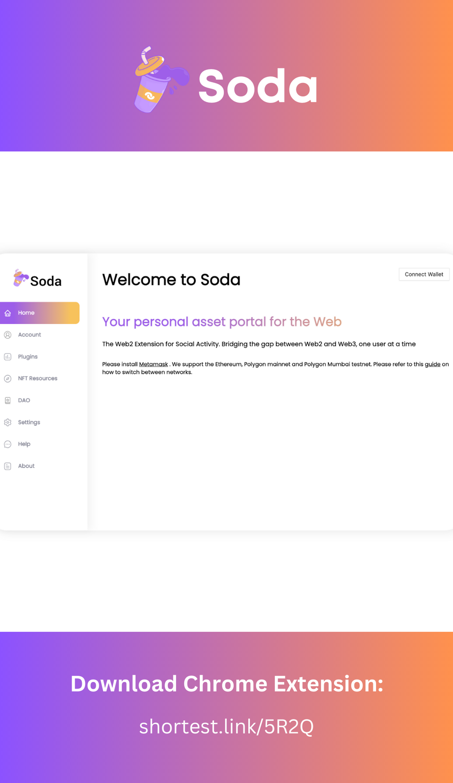Click the Plugins bar-chart icon
The image size is (453, 783).
point(8,357)
